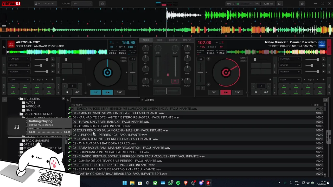The image size is (333, 187).
Task: Open the FLANGER effect dropdown on left deck
Action: [x=20, y=59]
